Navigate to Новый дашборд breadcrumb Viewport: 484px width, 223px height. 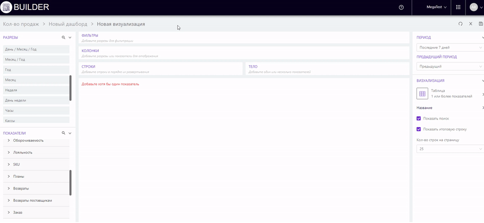68,24
